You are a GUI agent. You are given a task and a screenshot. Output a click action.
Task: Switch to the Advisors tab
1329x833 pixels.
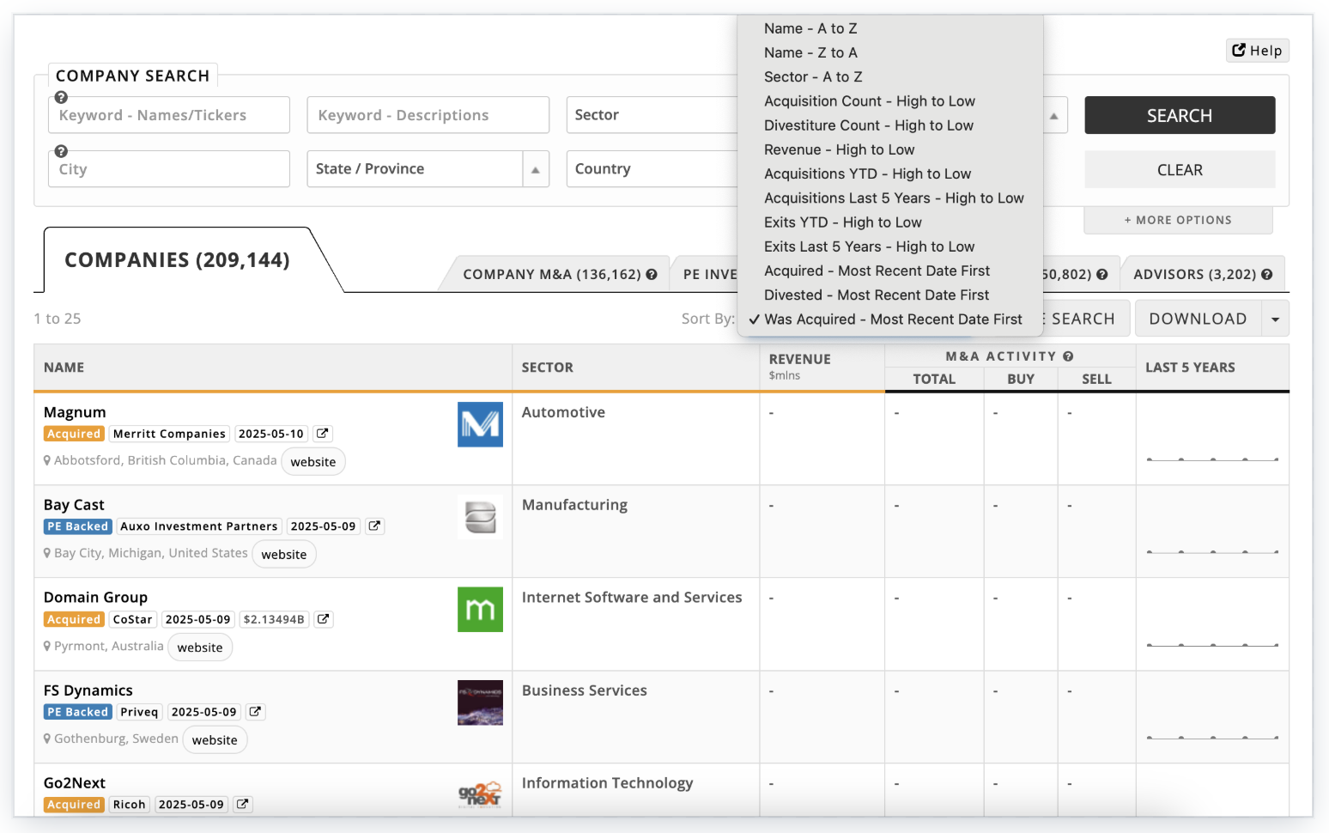[x=1194, y=275]
